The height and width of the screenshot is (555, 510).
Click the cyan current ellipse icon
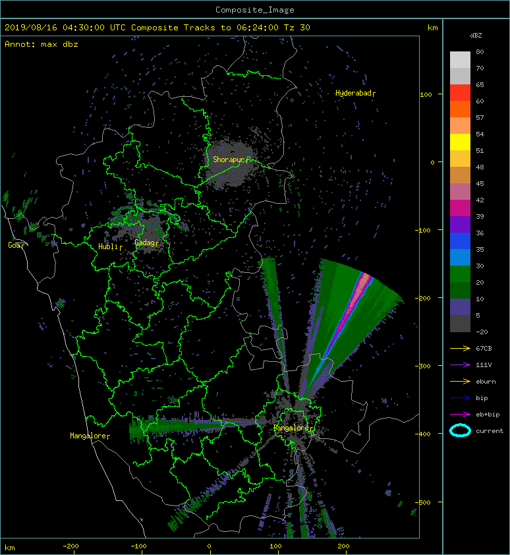[x=460, y=430]
